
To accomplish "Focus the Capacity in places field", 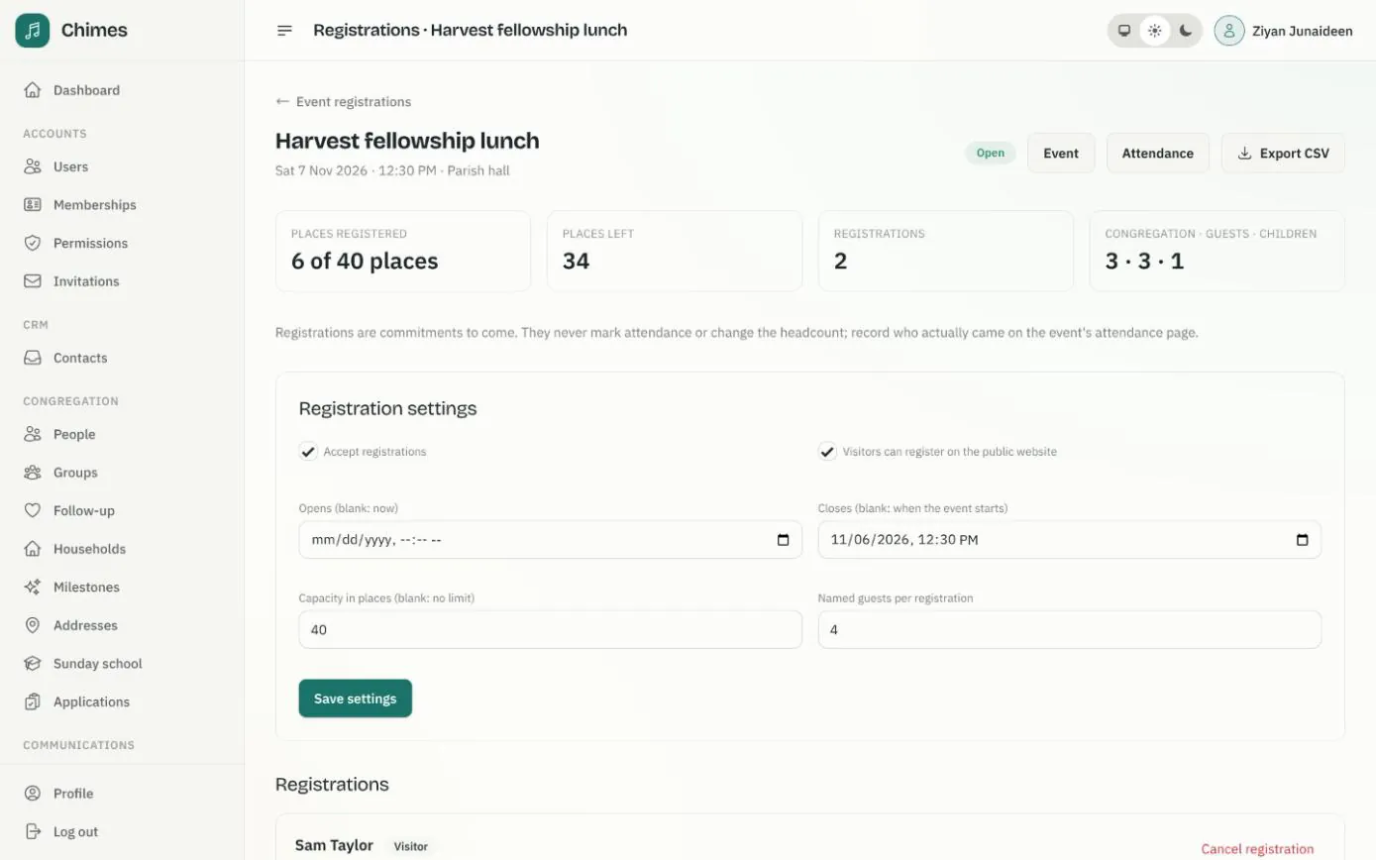I will pos(550,630).
